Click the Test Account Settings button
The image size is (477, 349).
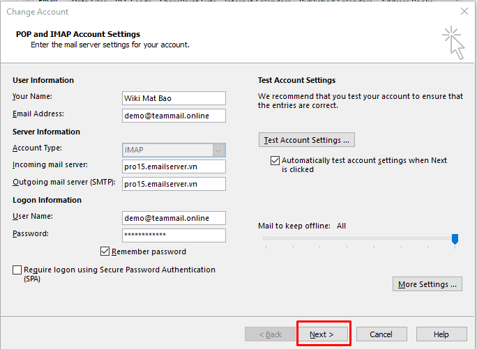coord(307,140)
